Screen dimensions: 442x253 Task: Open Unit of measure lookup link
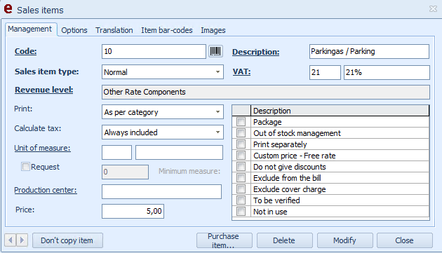(x=42, y=148)
